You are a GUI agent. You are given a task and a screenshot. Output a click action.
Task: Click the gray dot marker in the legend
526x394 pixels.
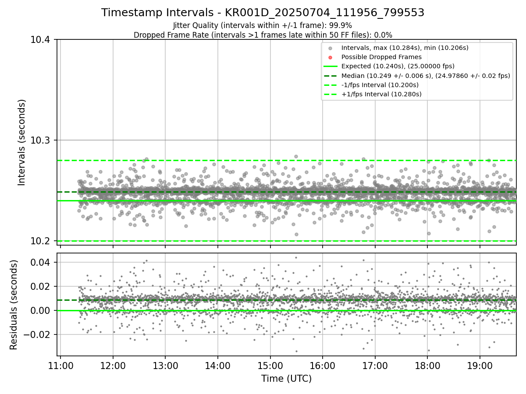pos(331,48)
